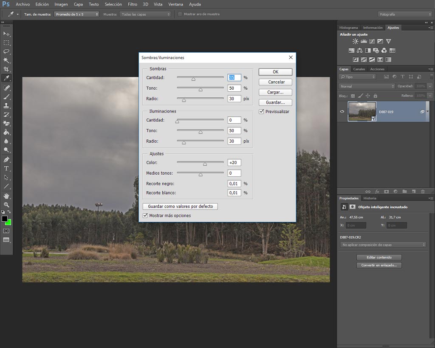Select the Lasso tool

click(x=6, y=51)
